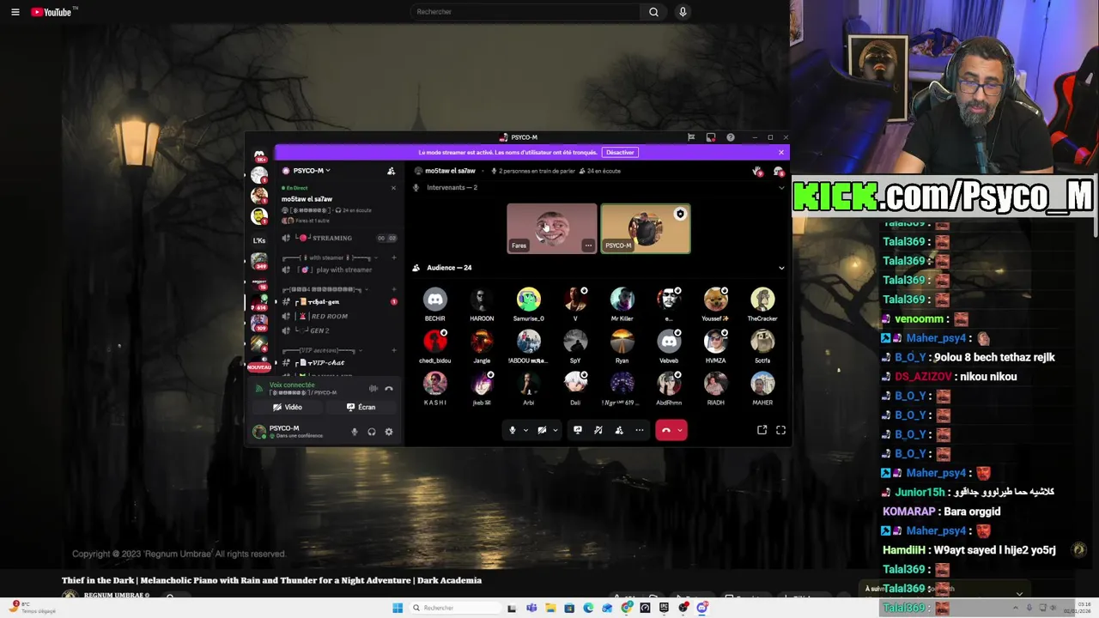Image resolution: width=1099 pixels, height=618 pixels.
Task: Join the 'play with streamer' voice channel
Action: click(339, 270)
